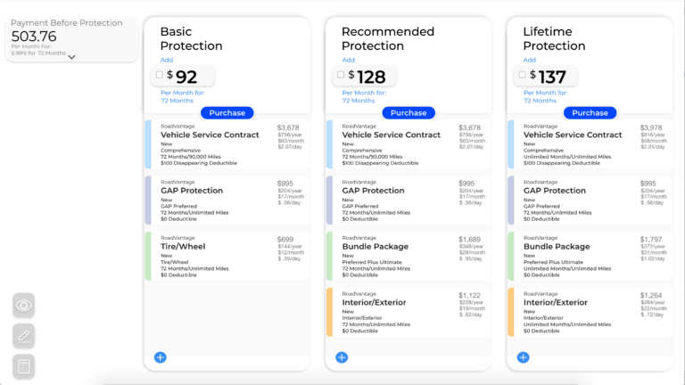Viewport: 685px width, 385px height.
Task: Expand the payment term chevron
Action: point(71,57)
